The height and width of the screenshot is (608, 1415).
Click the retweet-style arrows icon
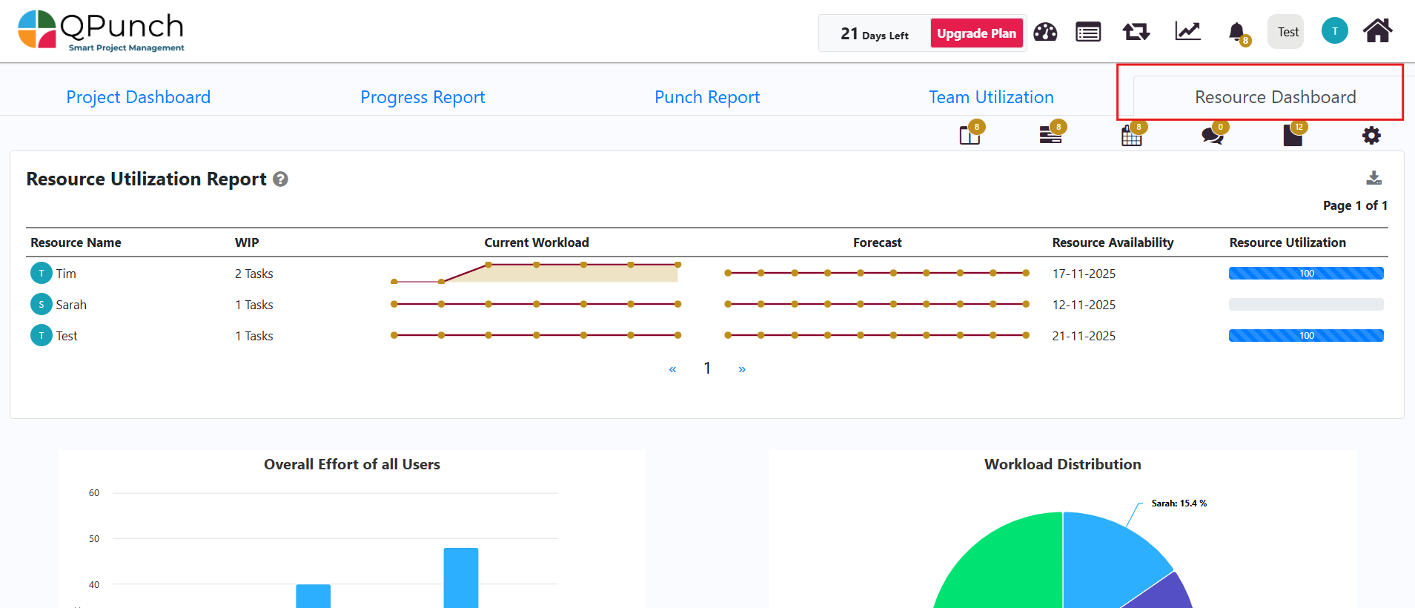tap(1136, 32)
